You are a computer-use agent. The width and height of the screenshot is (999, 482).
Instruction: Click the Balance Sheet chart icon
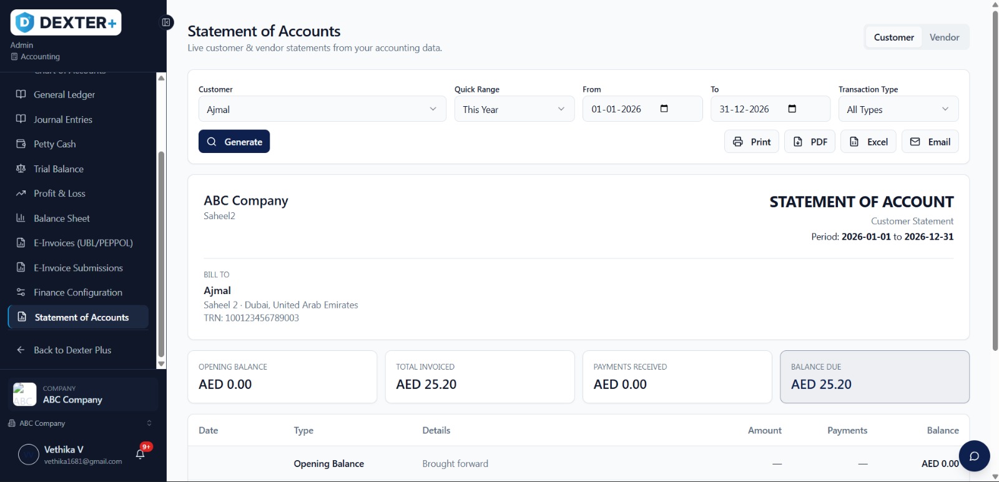pyautogui.click(x=21, y=218)
